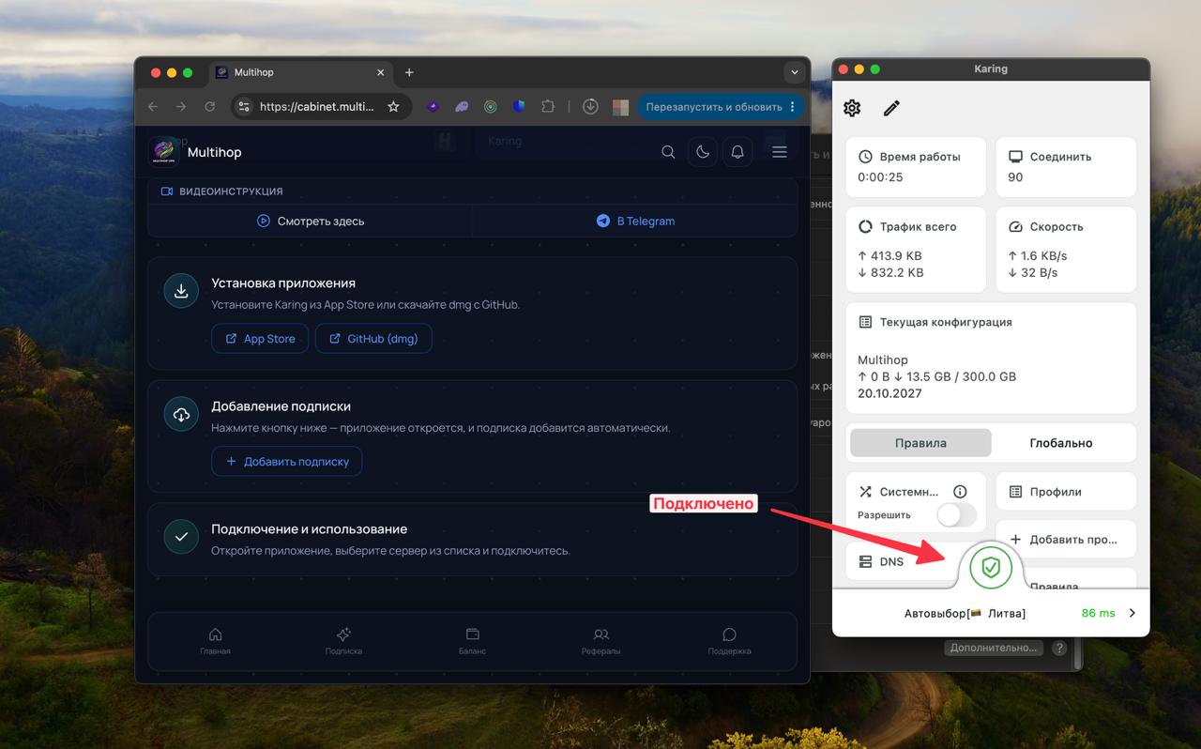Click the Установка приложения download icon
The width and height of the screenshot is (1201, 749).
[x=181, y=291]
